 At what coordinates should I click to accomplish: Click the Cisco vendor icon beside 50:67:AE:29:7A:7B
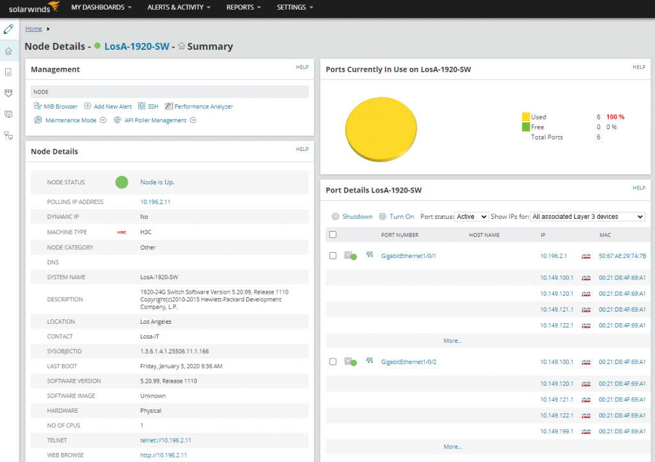pyautogui.click(x=586, y=256)
